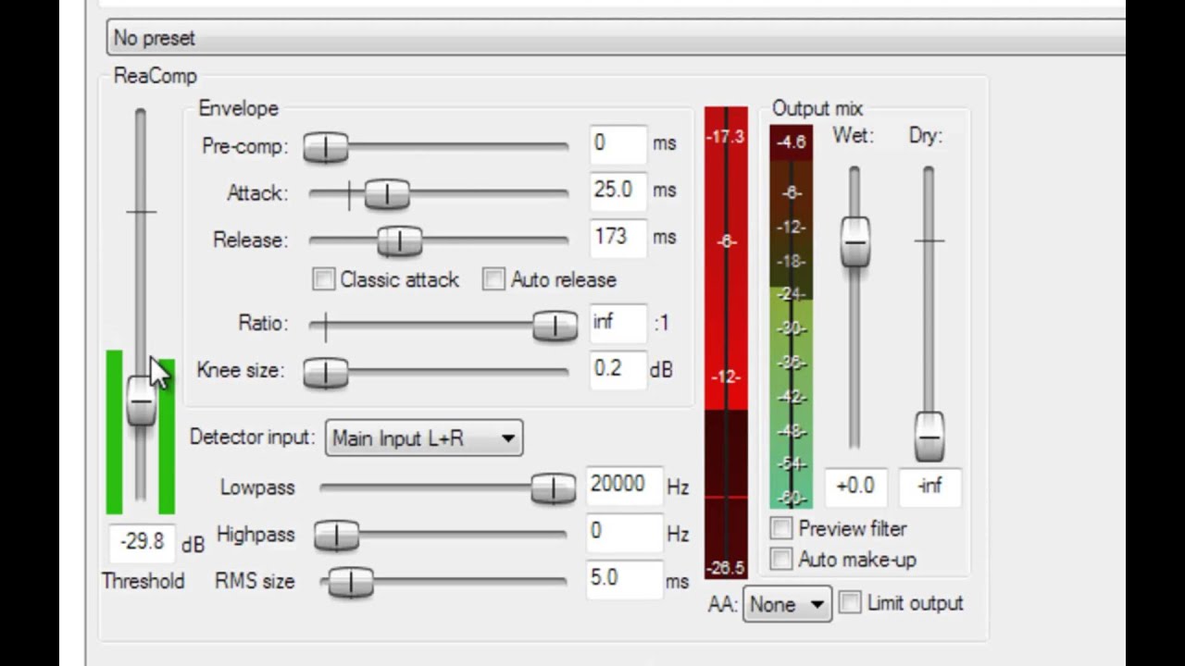This screenshot has width=1185, height=666.
Task: Click the Pre-comp ms value field
Action: pyautogui.click(x=618, y=144)
